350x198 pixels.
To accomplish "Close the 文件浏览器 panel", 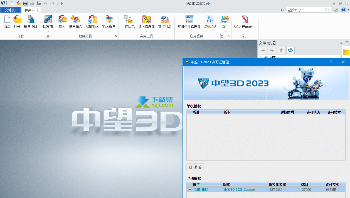I will 347,43.
